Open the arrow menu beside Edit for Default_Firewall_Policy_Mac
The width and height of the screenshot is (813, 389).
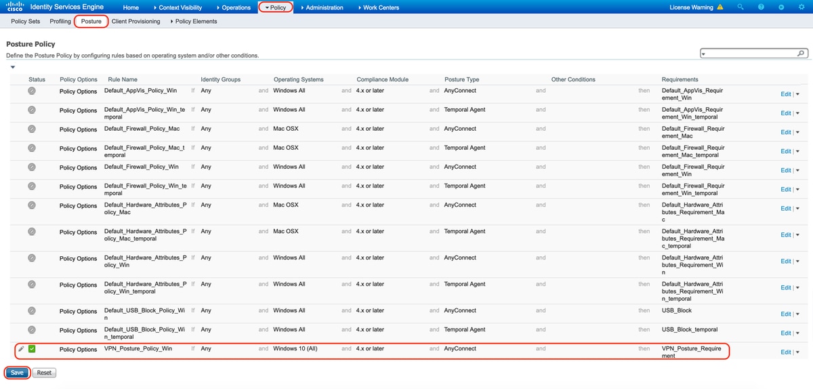point(797,132)
